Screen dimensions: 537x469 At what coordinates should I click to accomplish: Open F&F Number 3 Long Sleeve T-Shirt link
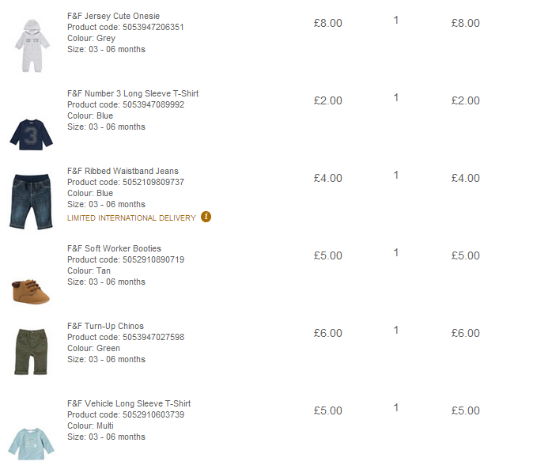133,93
